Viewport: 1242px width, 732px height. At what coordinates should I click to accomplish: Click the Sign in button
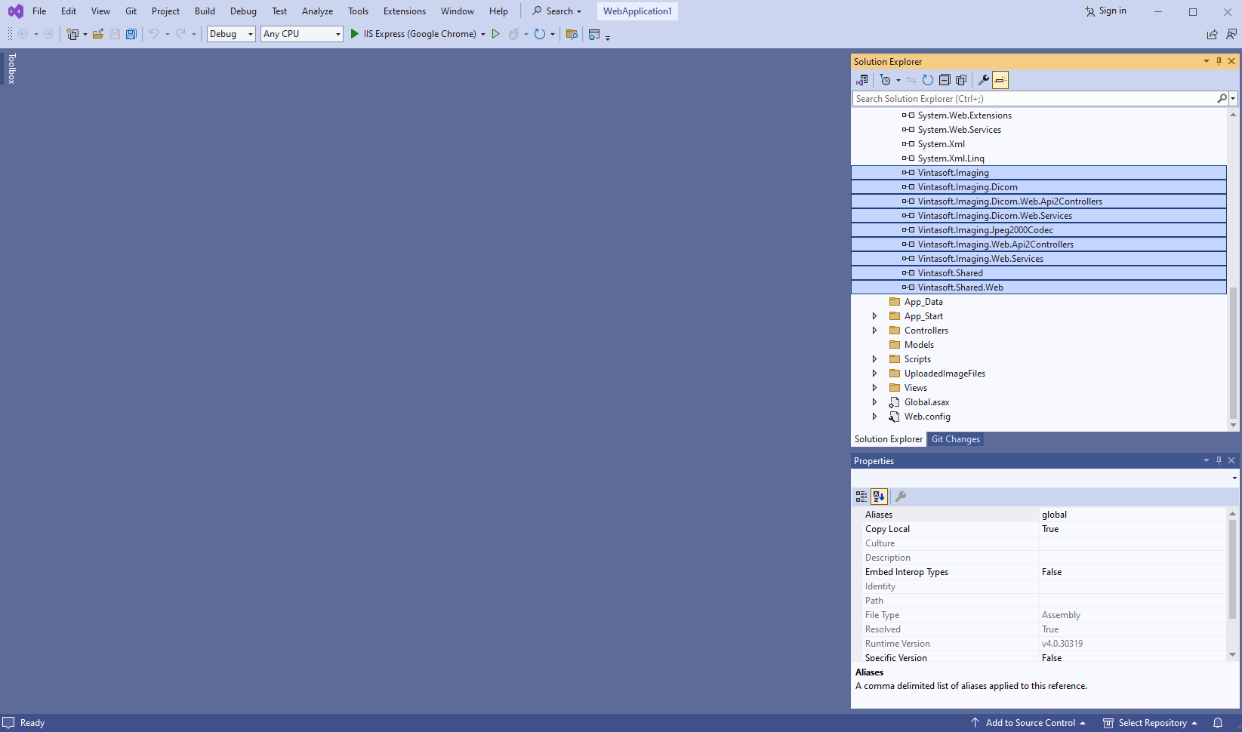tap(1105, 11)
